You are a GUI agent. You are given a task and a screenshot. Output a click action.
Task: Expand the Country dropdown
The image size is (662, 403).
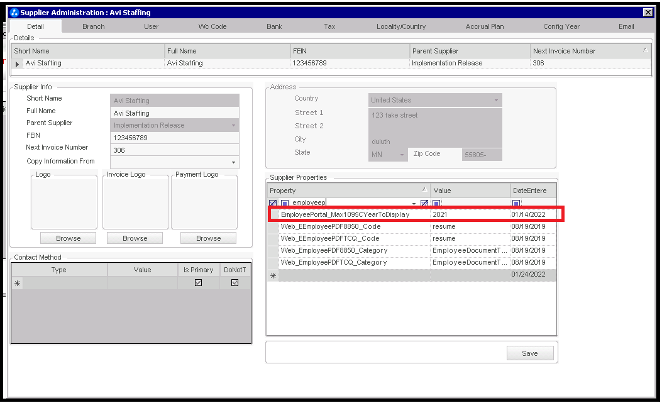pos(497,100)
